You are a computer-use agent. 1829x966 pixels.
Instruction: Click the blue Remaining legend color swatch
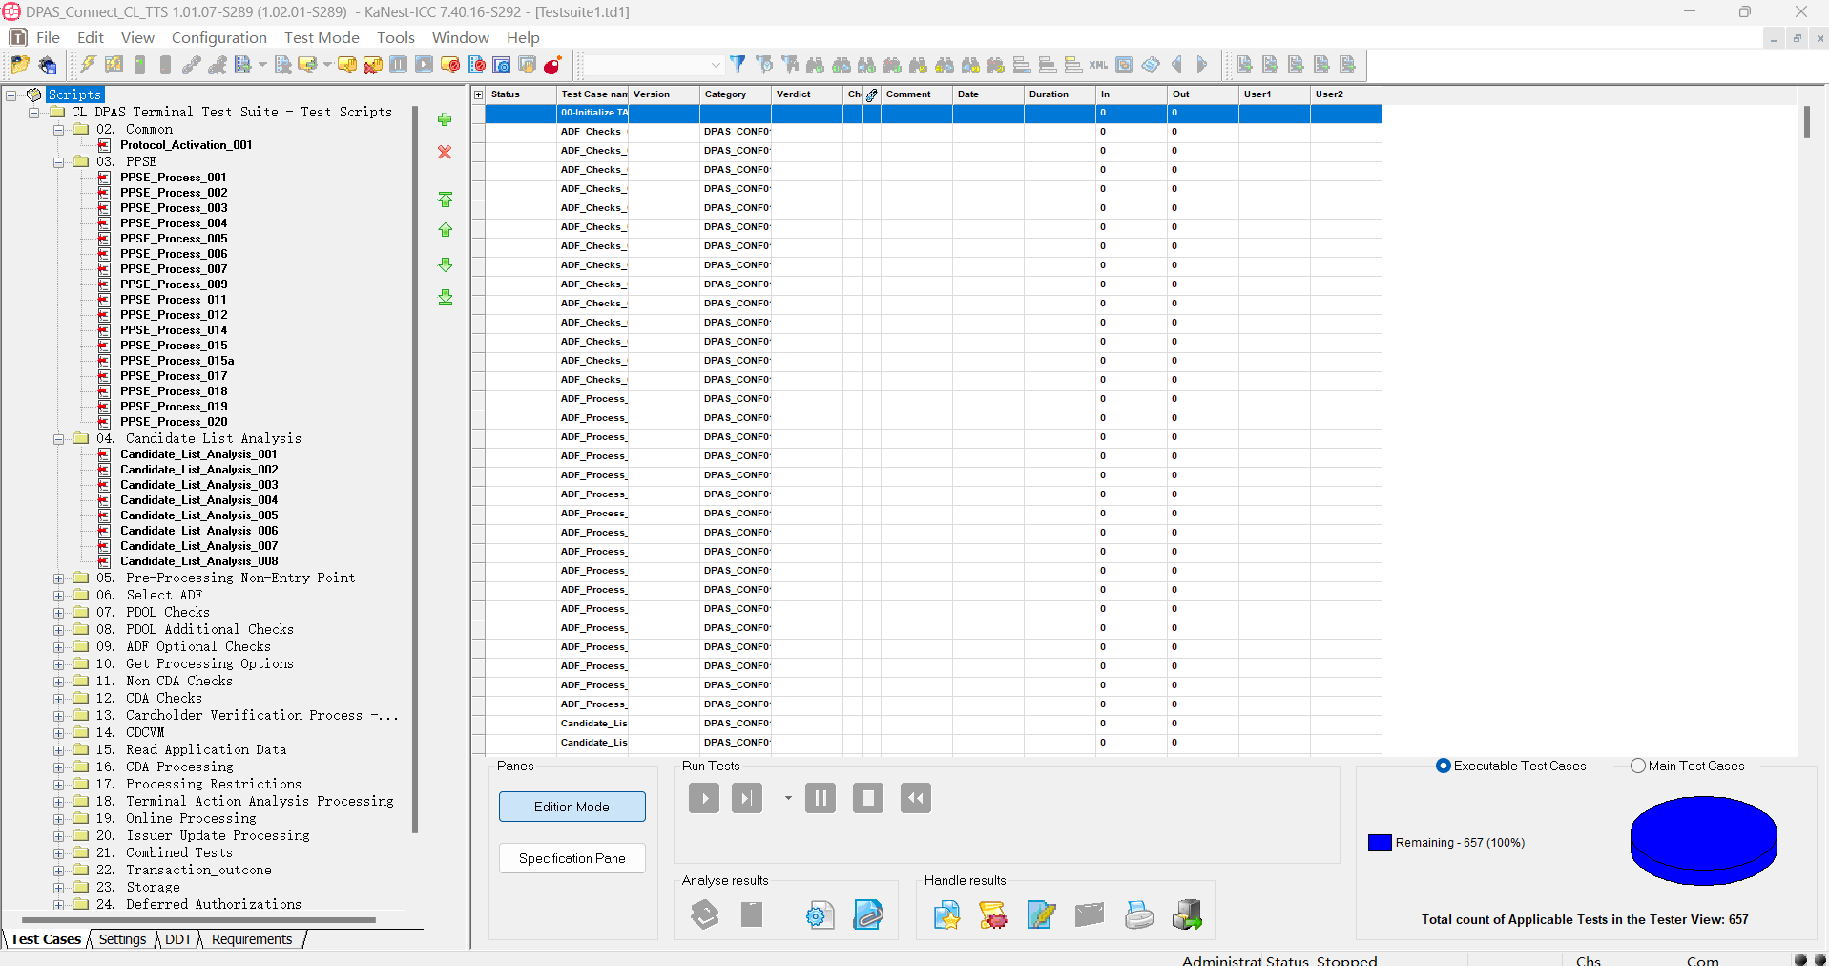pyautogui.click(x=1380, y=843)
